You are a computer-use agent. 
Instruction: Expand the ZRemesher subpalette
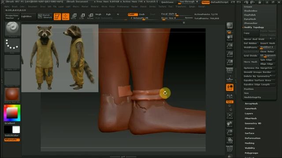pyautogui.click(x=251, y=23)
